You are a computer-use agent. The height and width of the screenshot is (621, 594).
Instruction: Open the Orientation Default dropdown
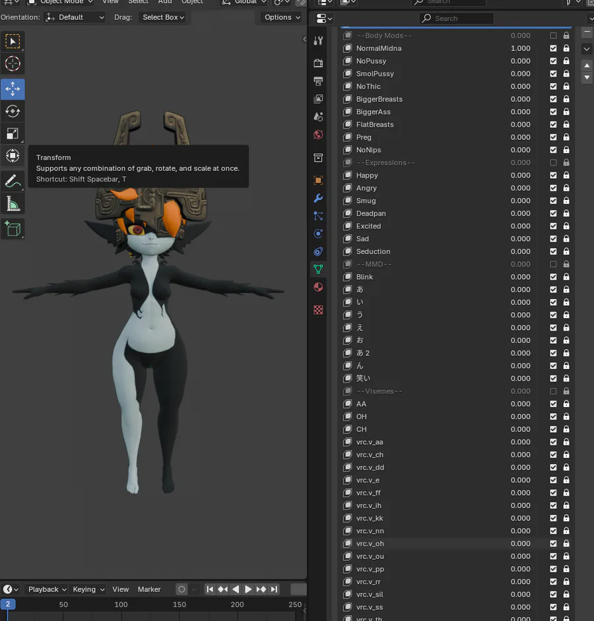click(x=75, y=17)
